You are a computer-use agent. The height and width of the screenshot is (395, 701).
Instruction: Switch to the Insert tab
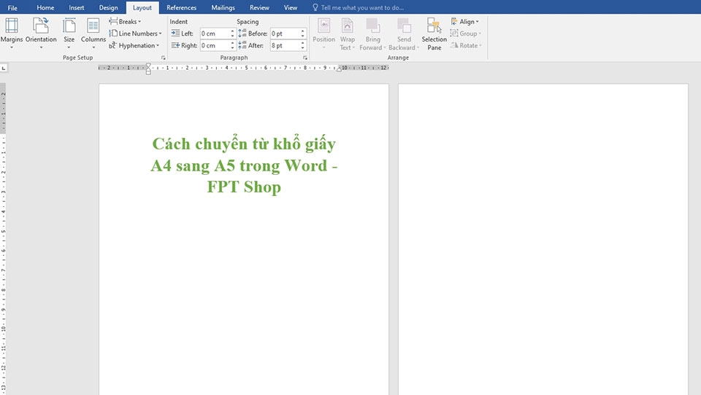[x=77, y=7]
